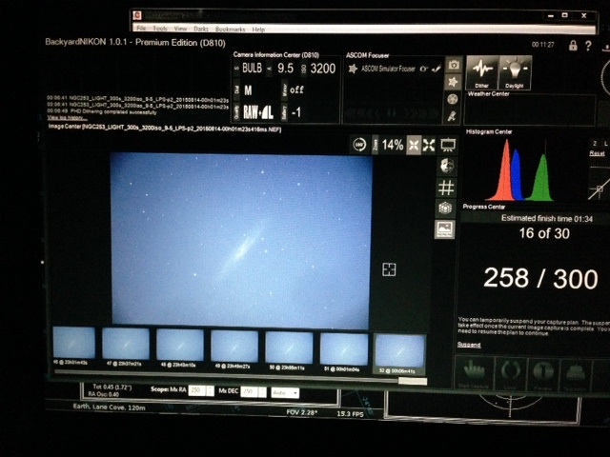This screenshot has height=457, width=610.
Task: Click the Dither waveform button
Action: (x=483, y=71)
